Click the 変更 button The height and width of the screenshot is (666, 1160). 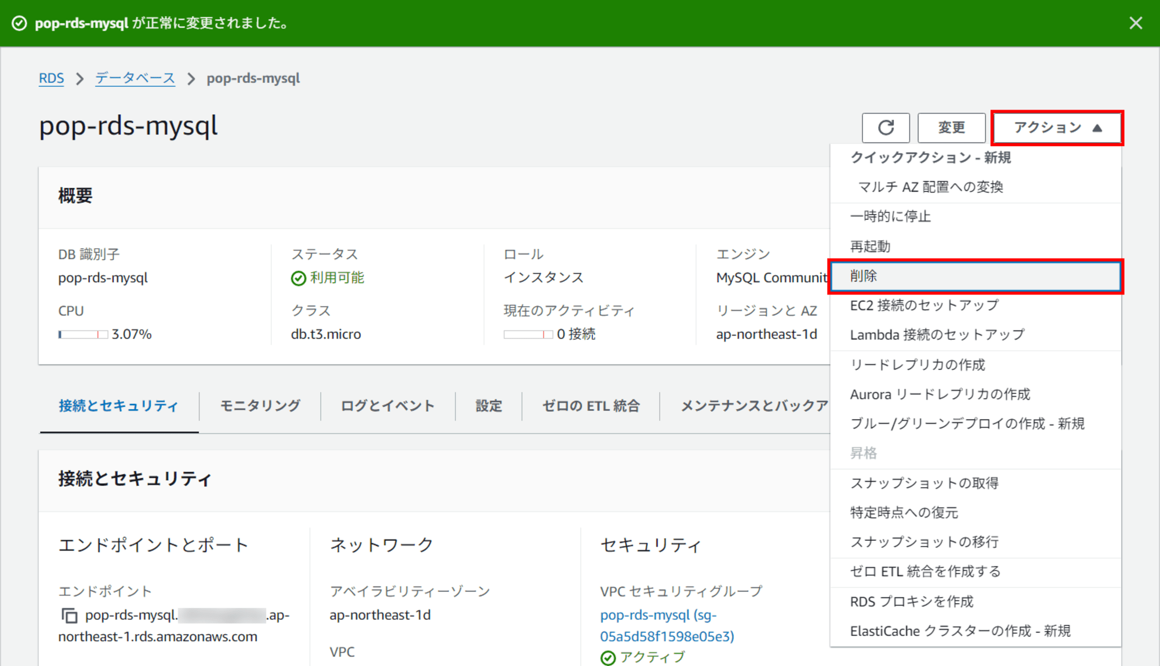[x=951, y=128]
